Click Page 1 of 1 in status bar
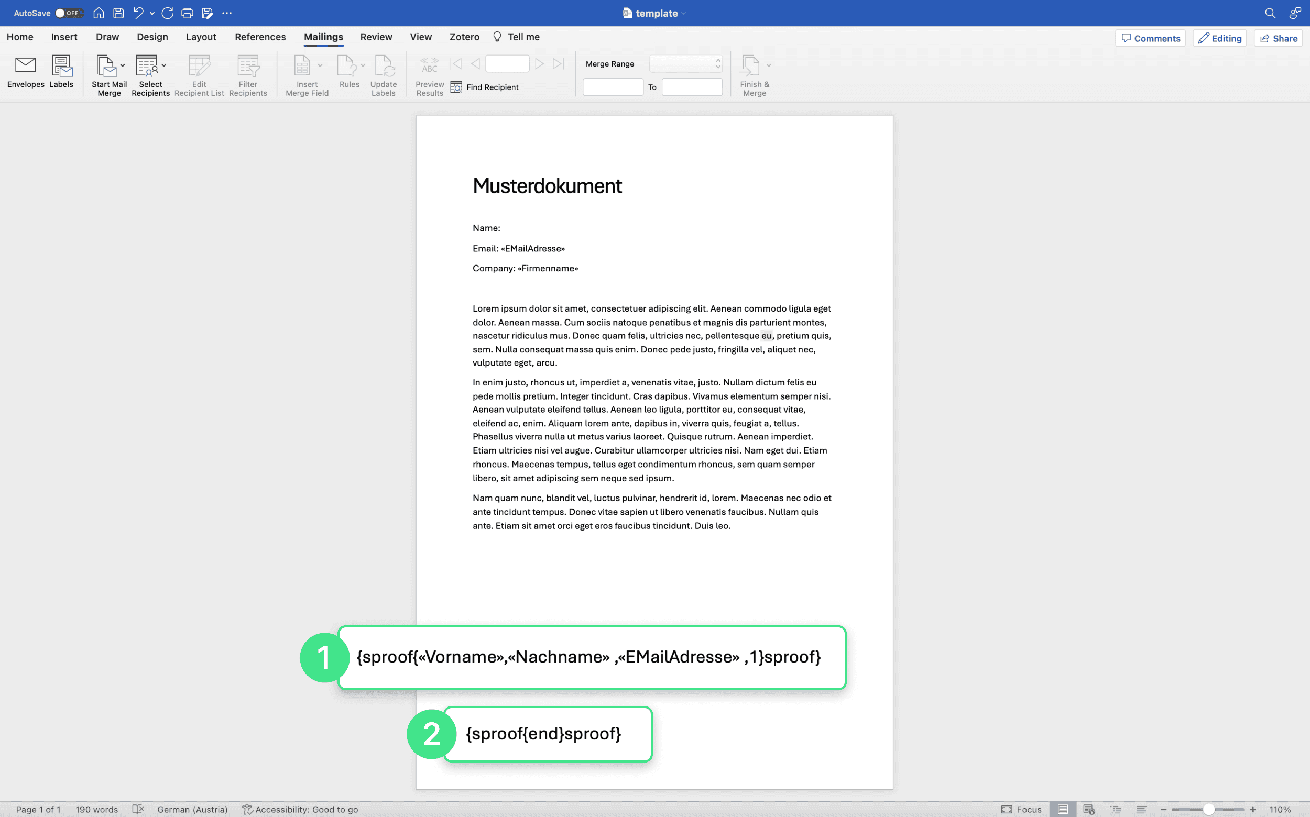Image resolution: width=1310 pixels, height=817 pixels. 38,810
